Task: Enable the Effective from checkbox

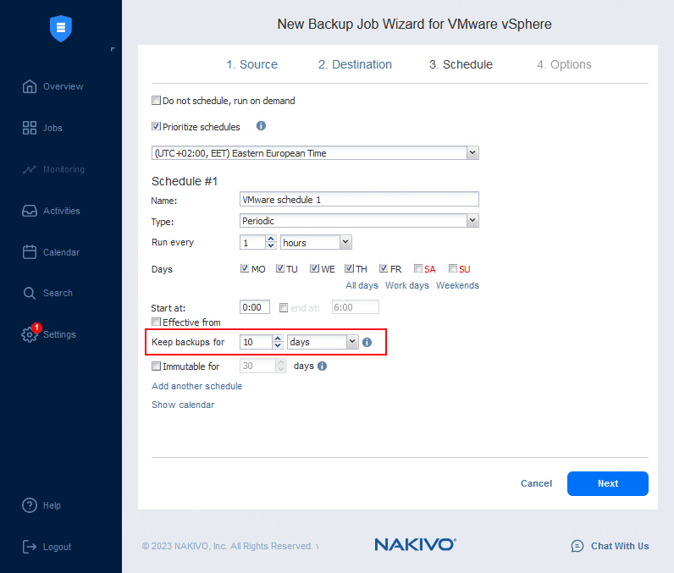Action: click(156, 322)
